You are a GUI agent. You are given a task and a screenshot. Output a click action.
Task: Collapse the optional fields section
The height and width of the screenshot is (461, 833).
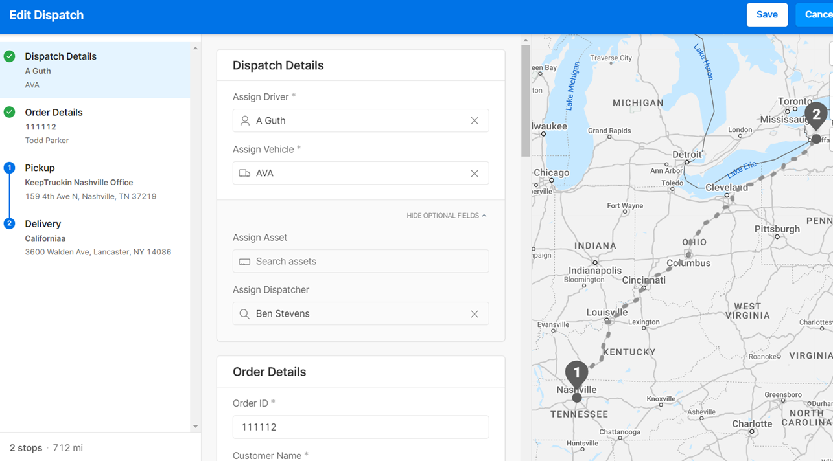(x=446, y=216)
